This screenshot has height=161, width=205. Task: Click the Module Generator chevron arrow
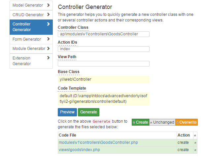click(x=49, y=48)
